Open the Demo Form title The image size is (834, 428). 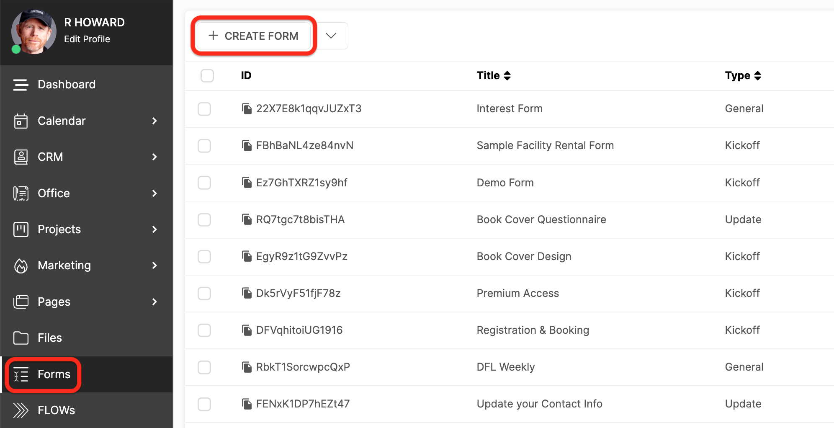[505, 183]
